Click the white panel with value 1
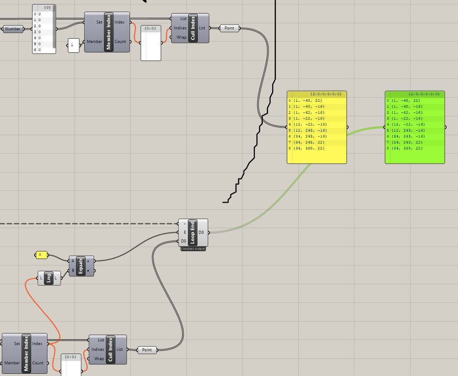The width and height of the screenshot is (458, 376). coord(73,45)
